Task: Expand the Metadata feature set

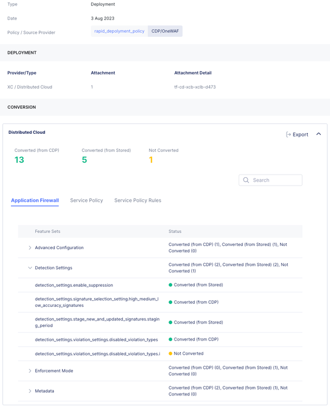Action: point(30,391)
